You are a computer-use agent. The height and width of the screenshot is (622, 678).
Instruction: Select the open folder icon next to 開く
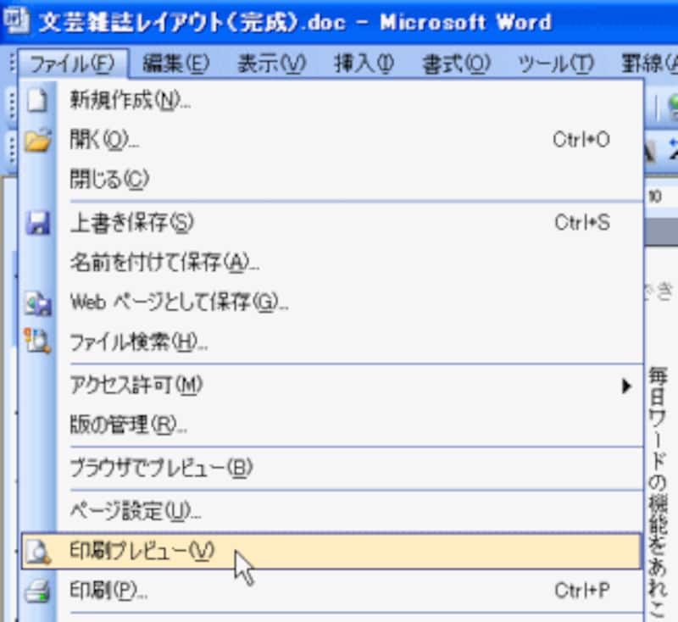coord(36,140)
